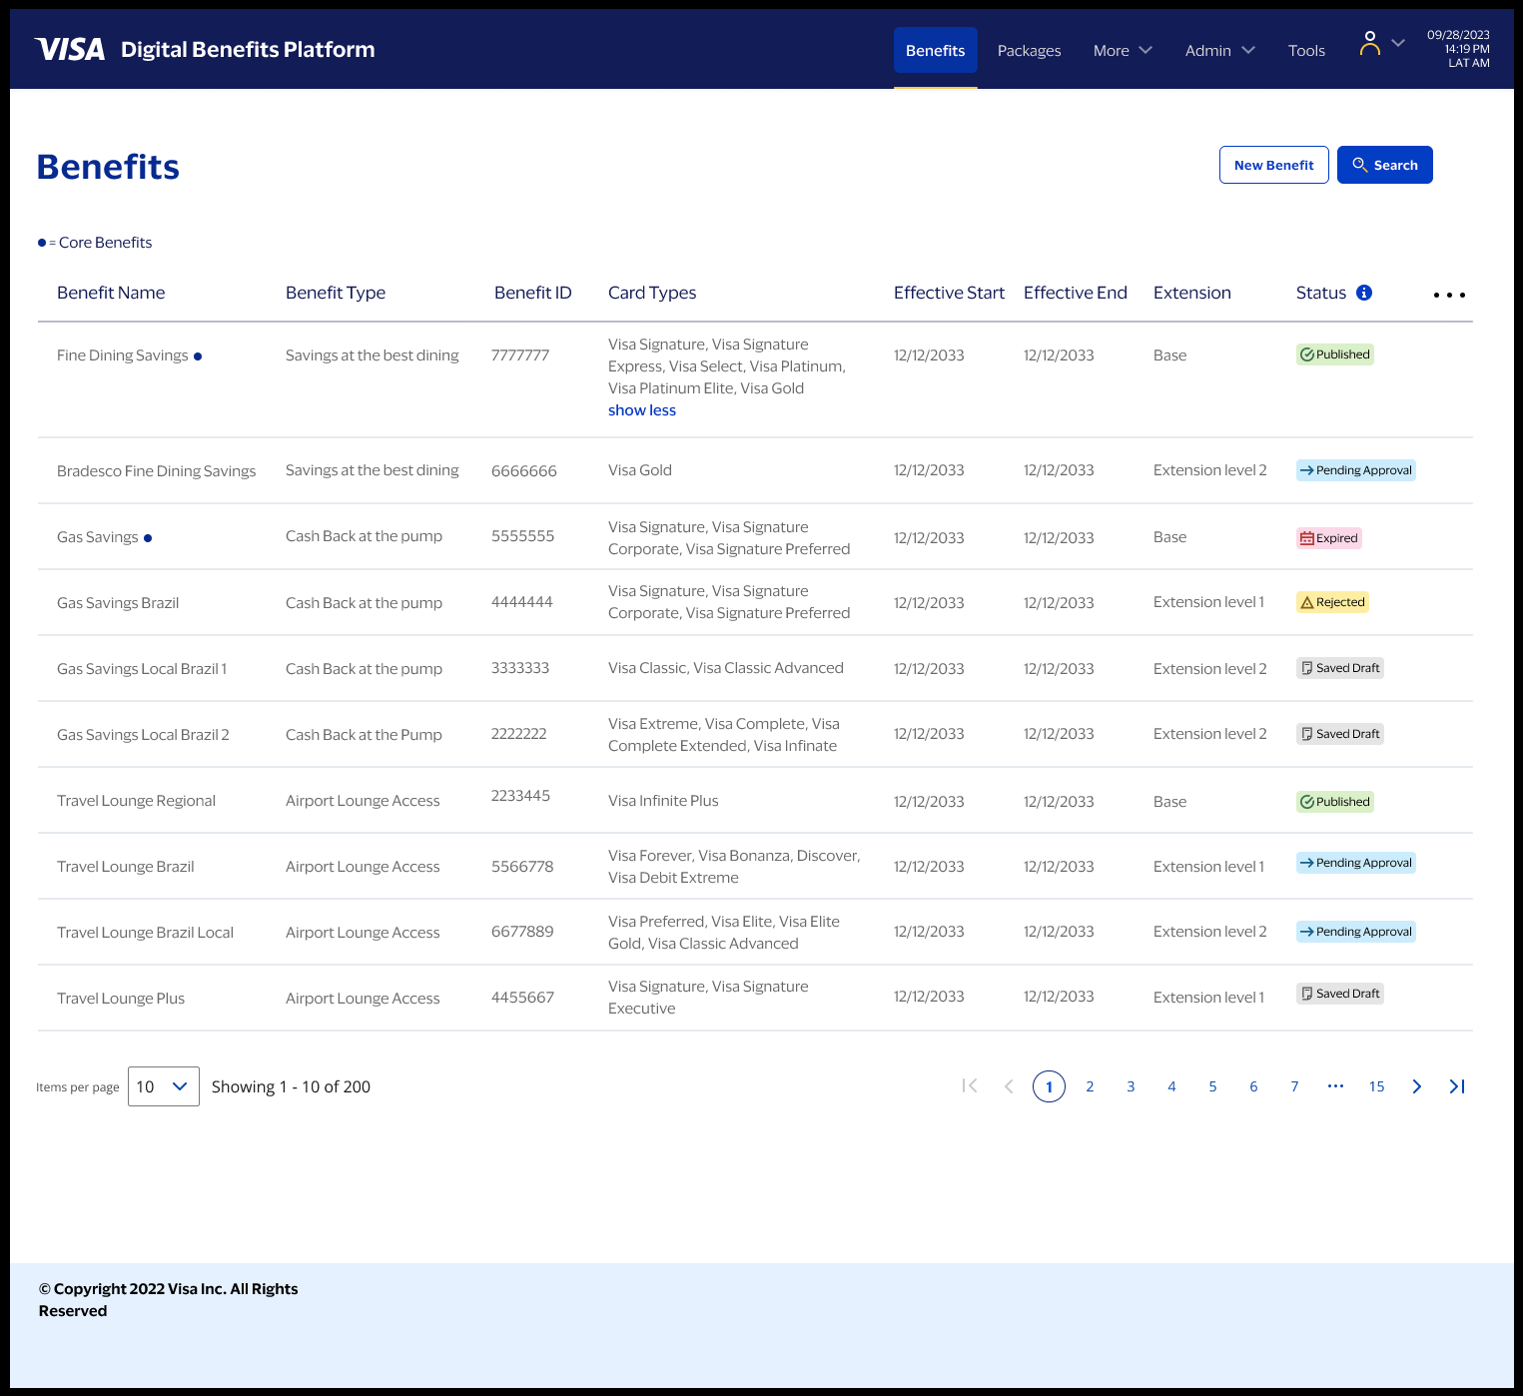Click the pagination ellipsis for more pages
Screen dimensions: 1523x1396
point(1335,1086)
